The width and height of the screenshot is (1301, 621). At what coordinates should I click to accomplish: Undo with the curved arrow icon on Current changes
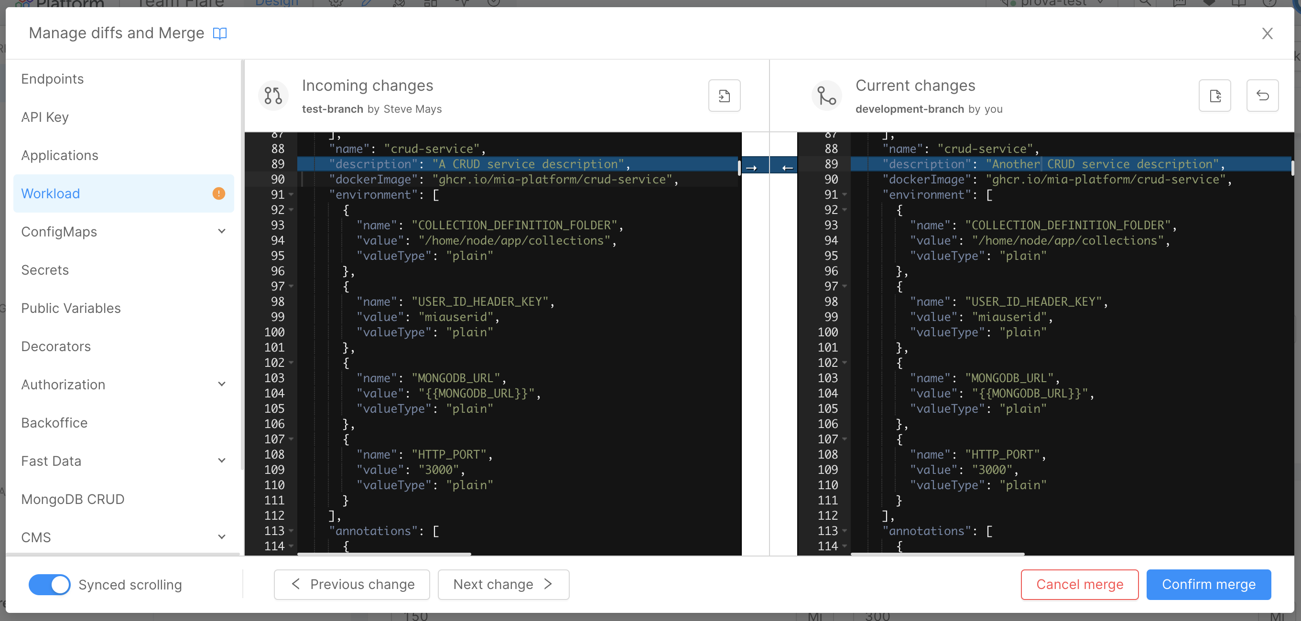(1263, 96)
